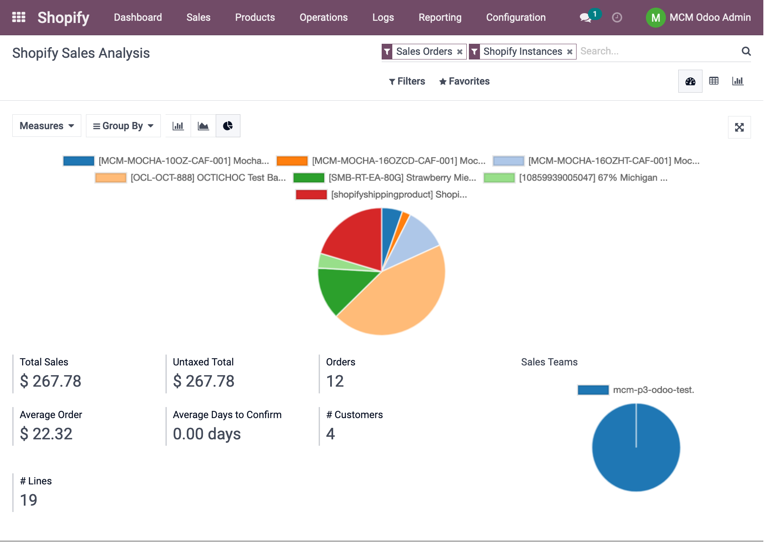Click the # Customers value 4
The width and height of the screenshot is (771, 546).
click(331, 434)
